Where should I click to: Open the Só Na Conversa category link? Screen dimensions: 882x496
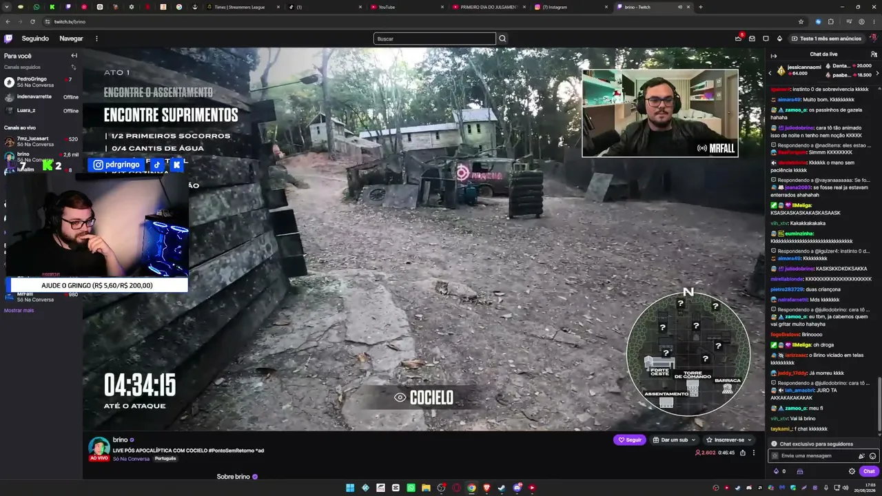point(132,459)
